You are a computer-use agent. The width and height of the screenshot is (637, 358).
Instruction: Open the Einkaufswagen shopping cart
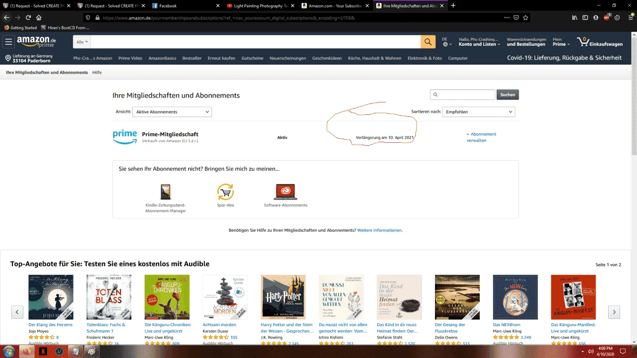600,42
